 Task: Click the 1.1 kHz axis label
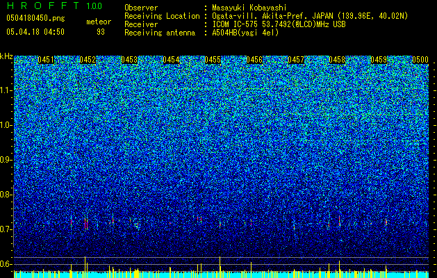(x=6, y=90)
